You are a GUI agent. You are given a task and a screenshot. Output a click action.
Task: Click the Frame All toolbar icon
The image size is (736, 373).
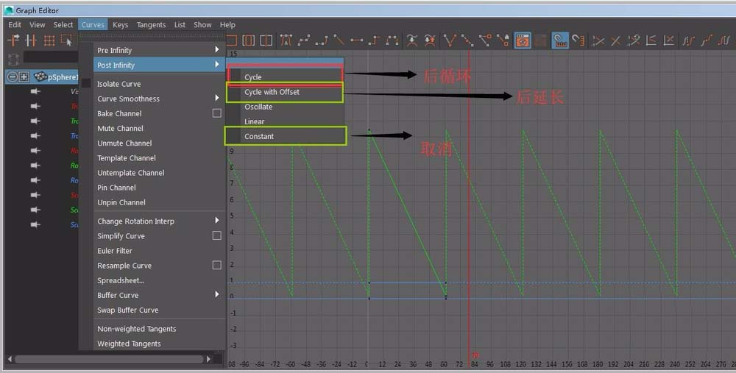(x=231, y=40)
